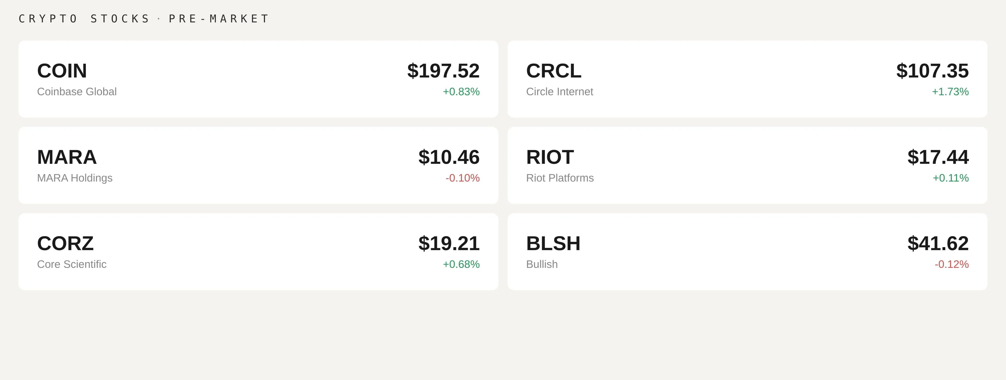Select the $10.46 MARA price
The height and width of the screenshot is (380, 1006).
click(449, 157)
